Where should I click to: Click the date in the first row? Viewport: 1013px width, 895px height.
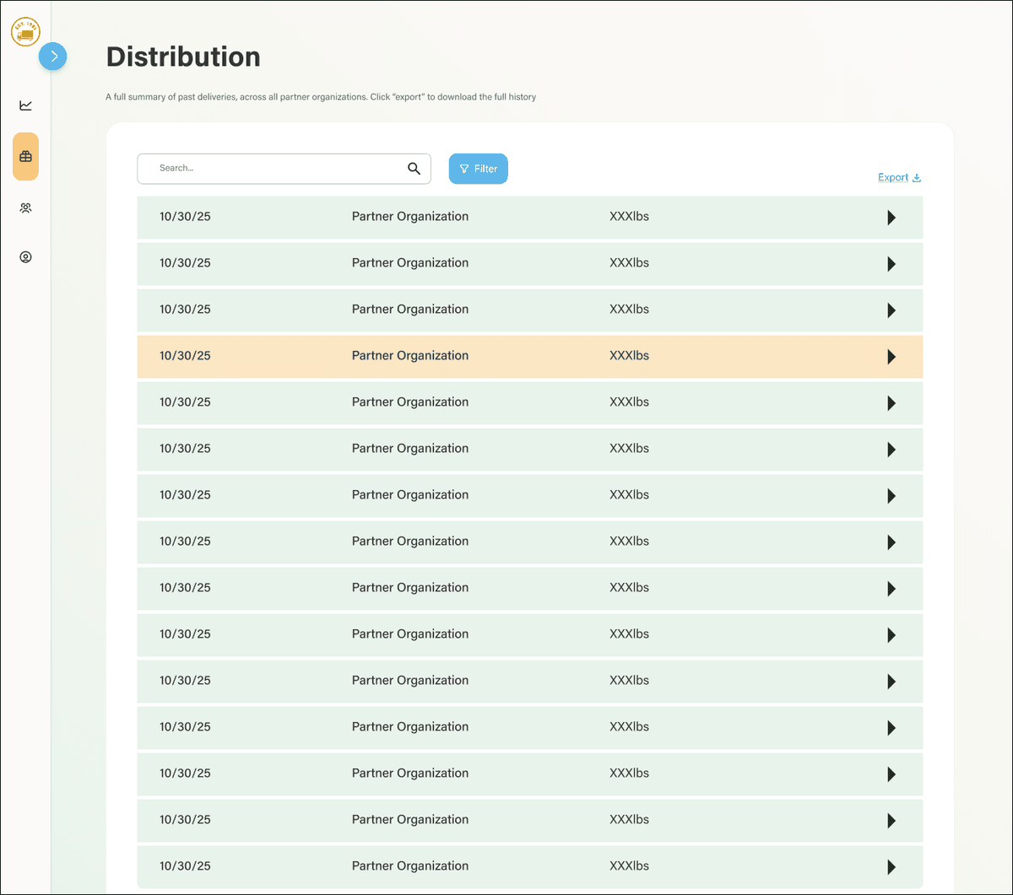[x=185, y=217]
